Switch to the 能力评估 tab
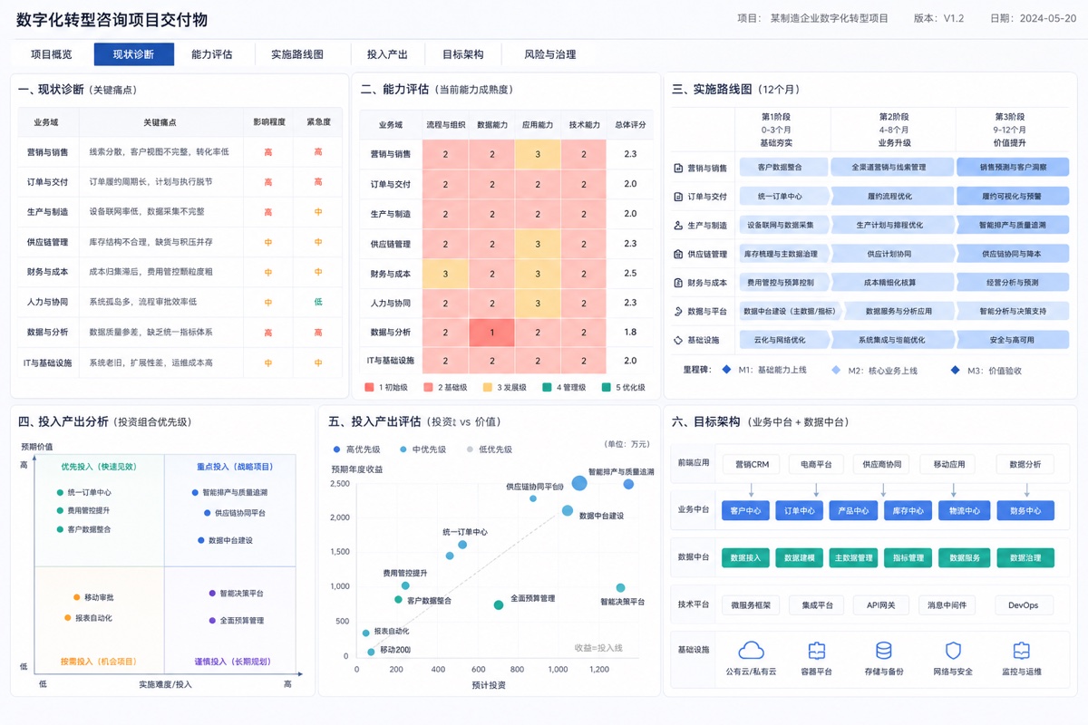1088x725 pixels. (212, 54)
